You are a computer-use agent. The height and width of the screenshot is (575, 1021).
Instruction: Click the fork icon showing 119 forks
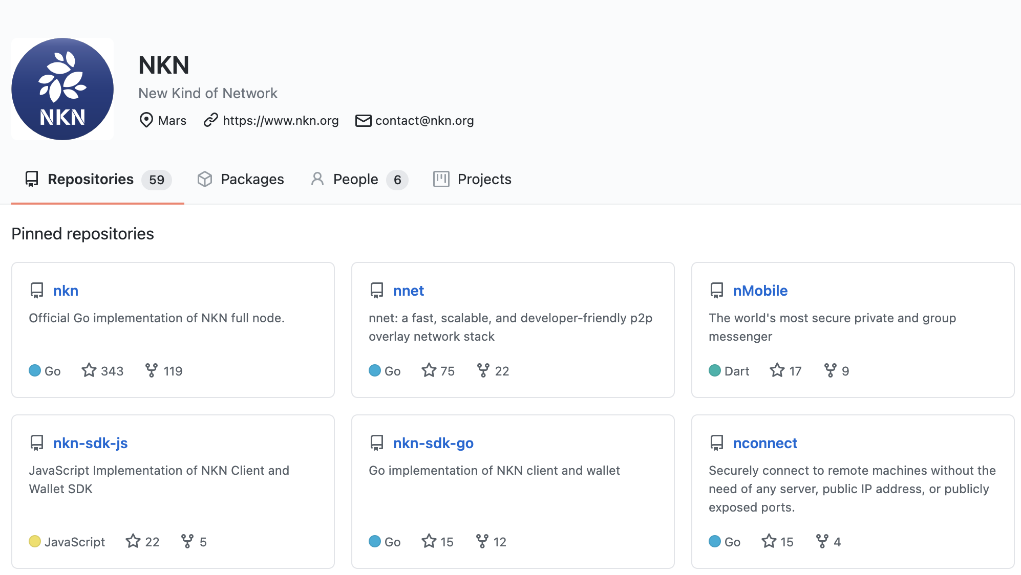tap(152, 370)
